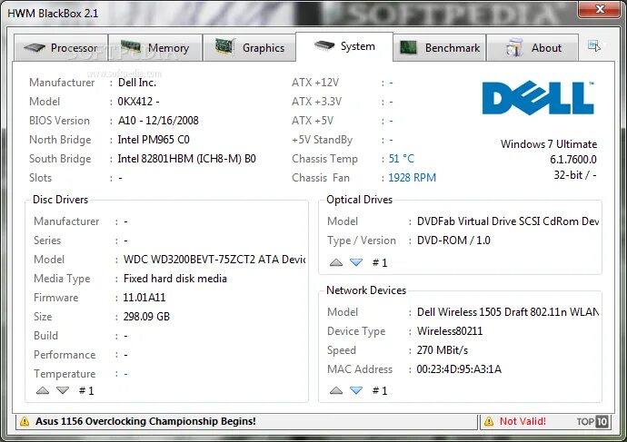Click the disk size 298.09 GB
The image size is (627, 442).
[146, 317]
